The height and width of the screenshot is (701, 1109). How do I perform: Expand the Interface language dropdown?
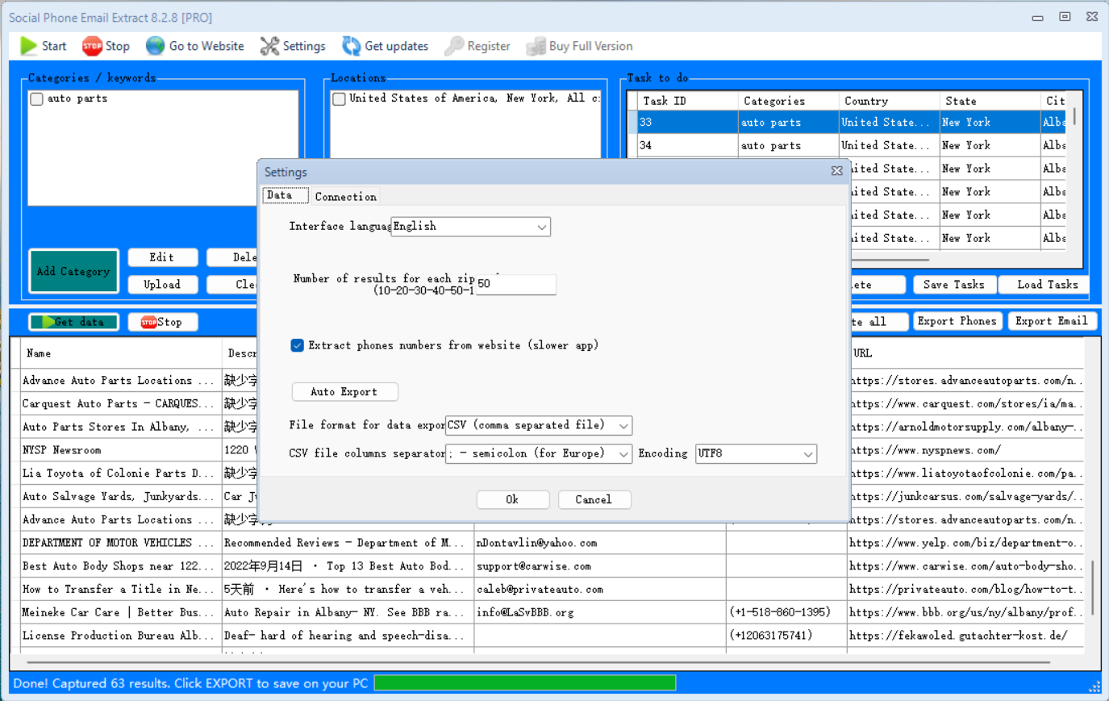[541, 227]
